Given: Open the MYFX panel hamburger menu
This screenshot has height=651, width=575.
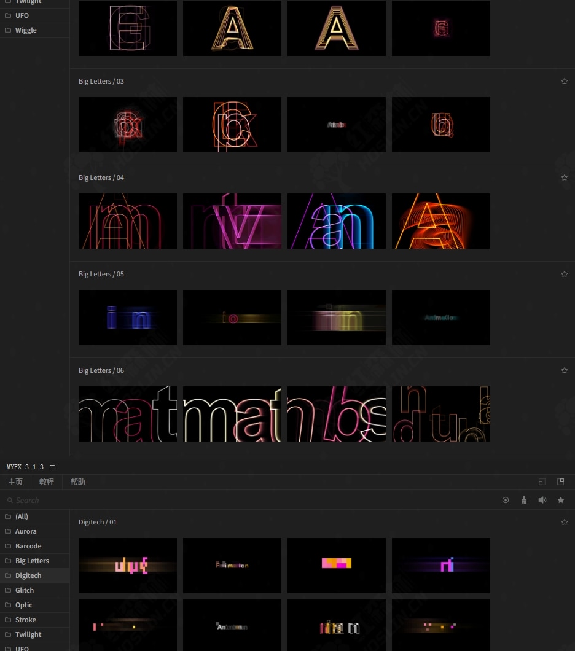Looking at the screenshot, I should [52, 467].
